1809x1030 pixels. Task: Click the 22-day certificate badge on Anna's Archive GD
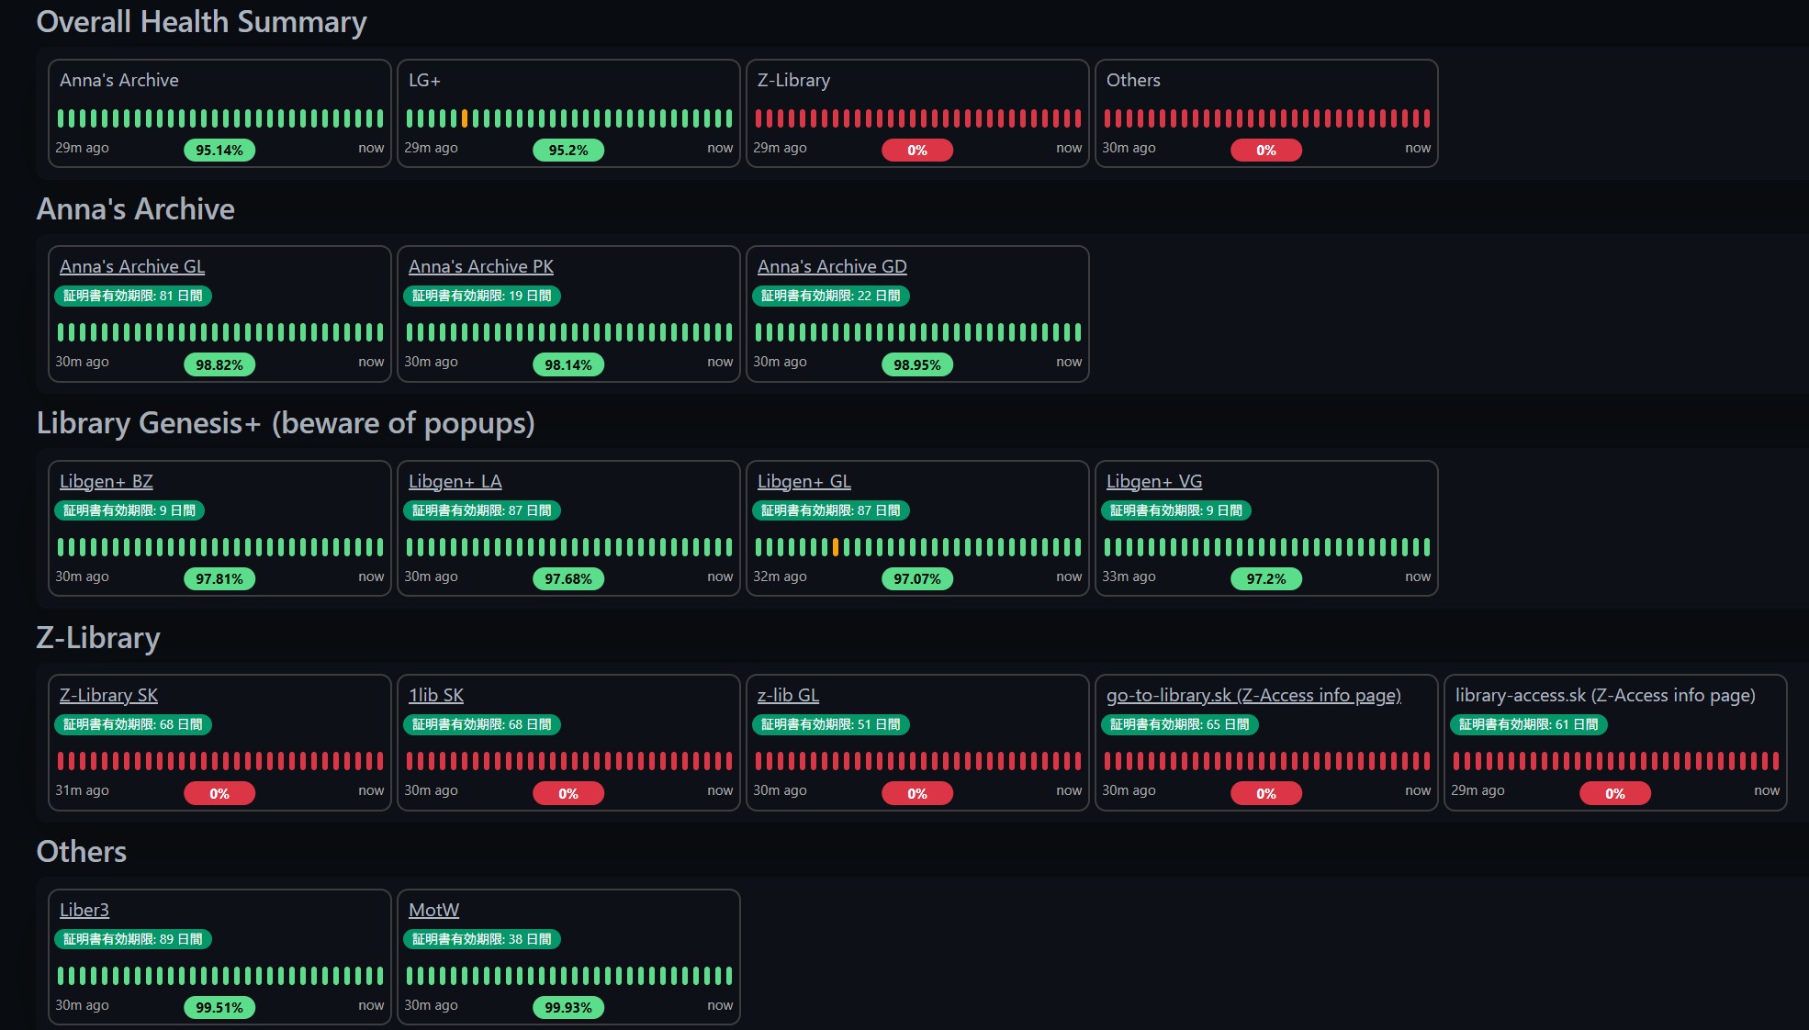point(831,296)
